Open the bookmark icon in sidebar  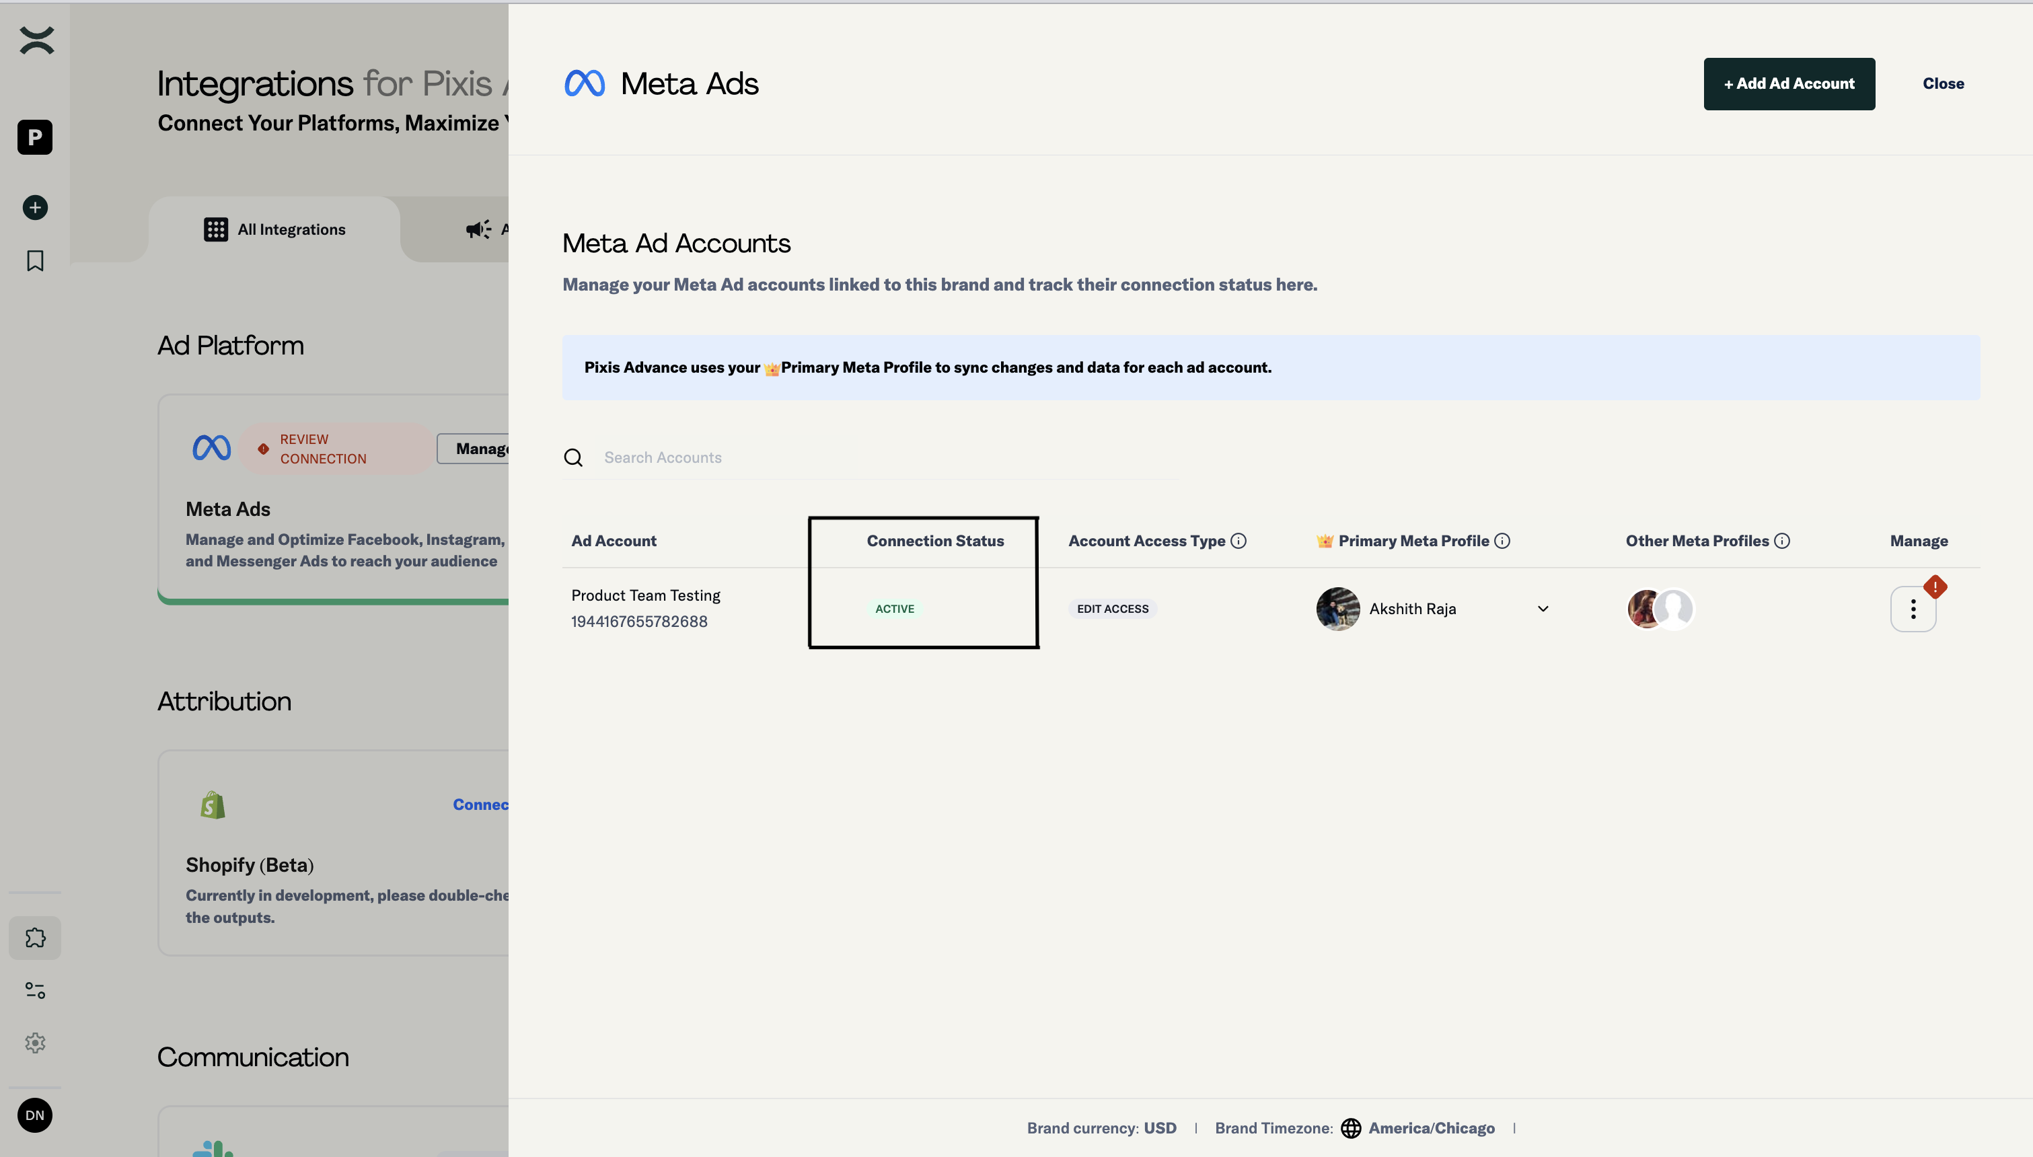pos(35,260)
